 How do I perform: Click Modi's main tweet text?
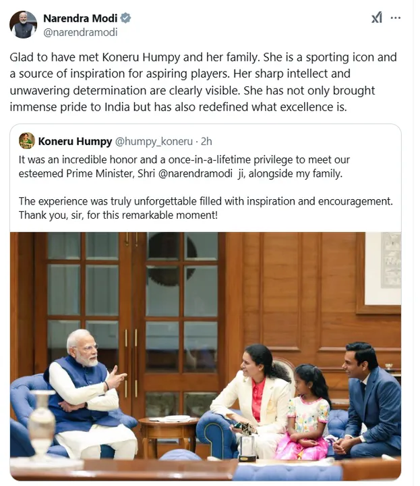202,82
